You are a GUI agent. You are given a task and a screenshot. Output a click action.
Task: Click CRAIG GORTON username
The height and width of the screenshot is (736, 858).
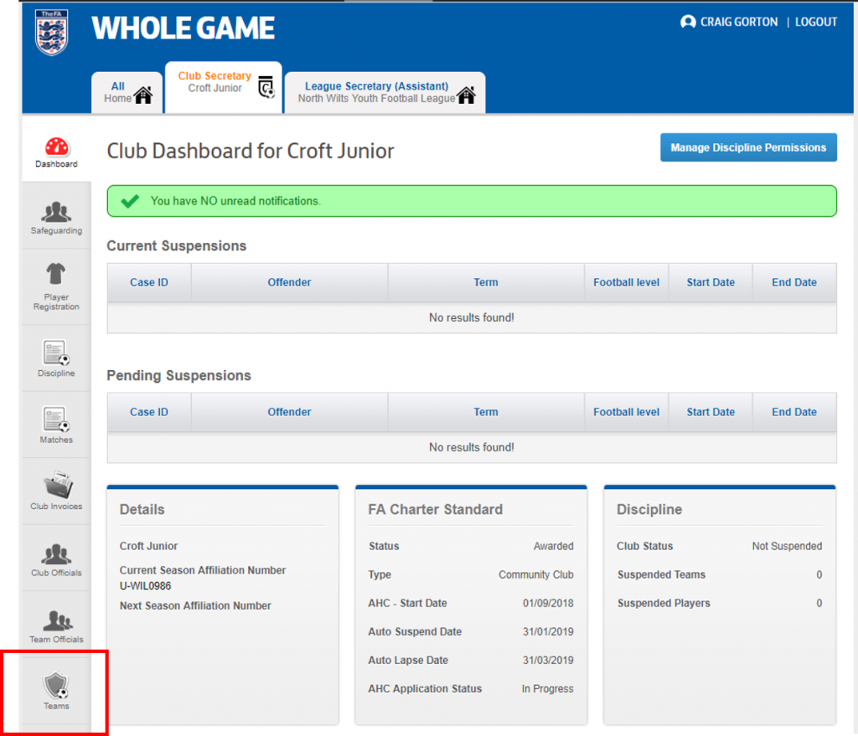click(x=739, y=22)
